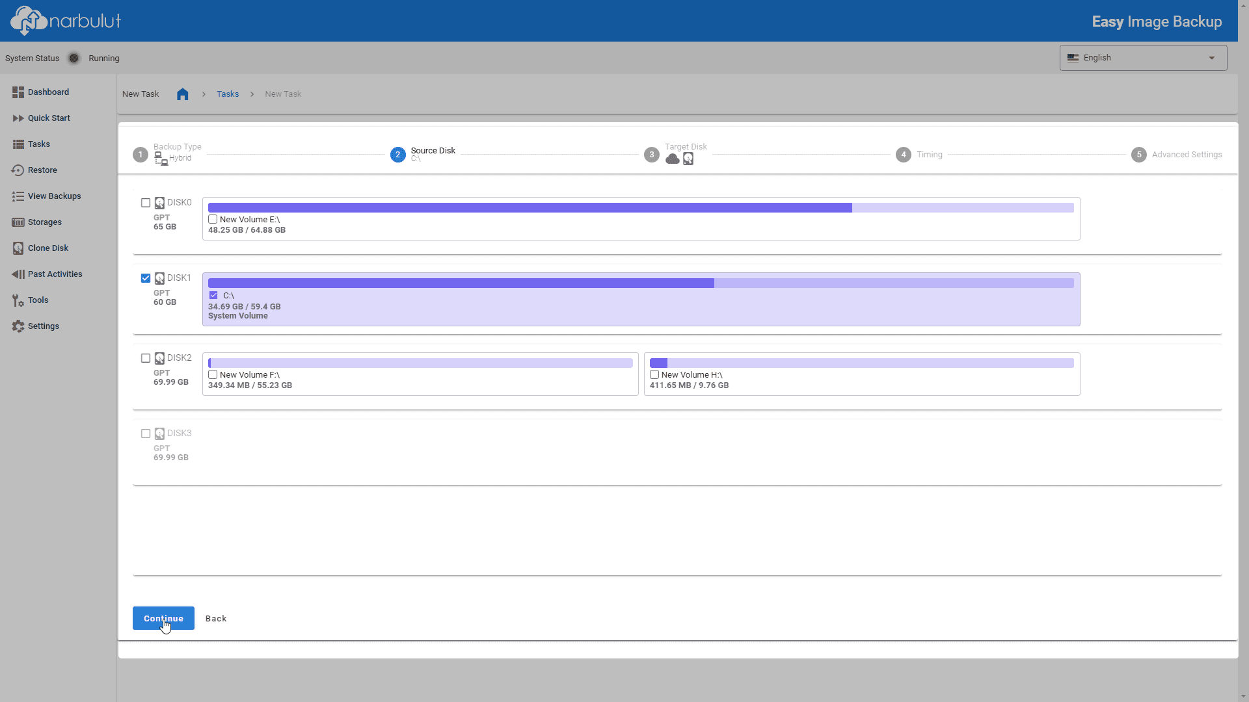
Task: Click the Settings gear icon
Action: pyautogui.click(x=18, y=326)
